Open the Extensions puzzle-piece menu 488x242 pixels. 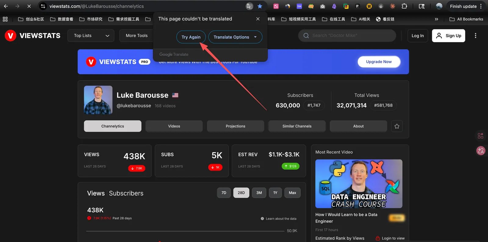tap(404, 6)
